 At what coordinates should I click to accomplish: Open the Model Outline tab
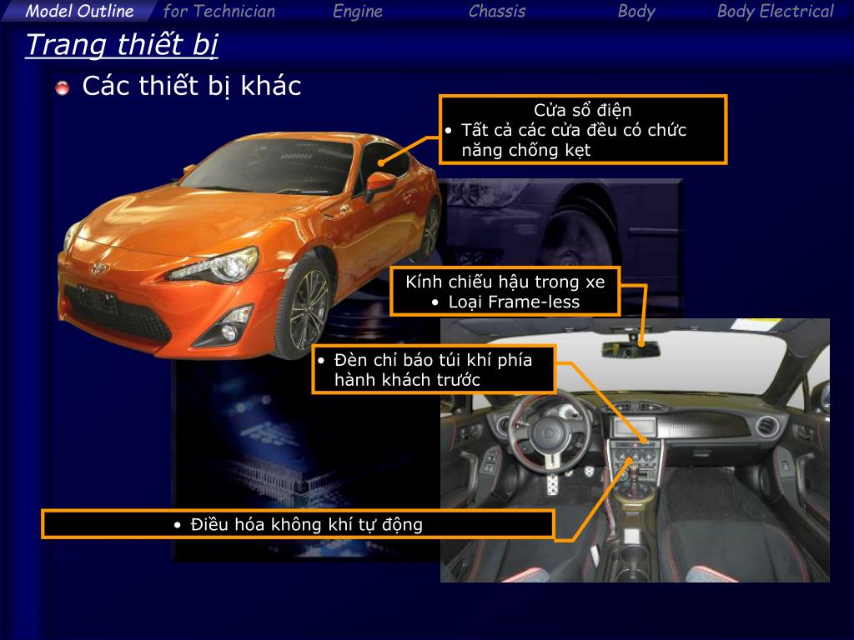tap(79, 11)
